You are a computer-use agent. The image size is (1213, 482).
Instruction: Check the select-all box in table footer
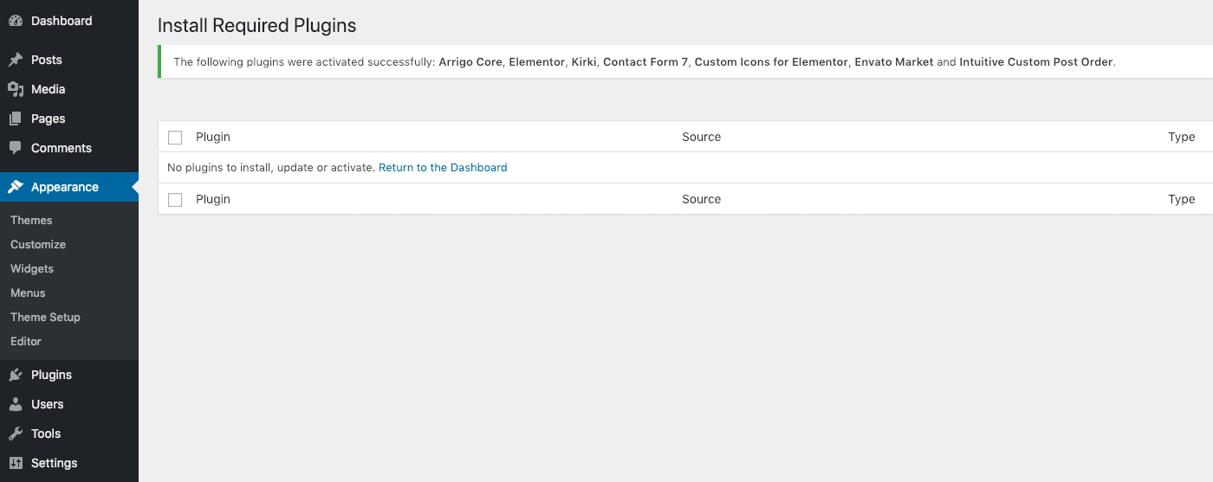point(175,200)
